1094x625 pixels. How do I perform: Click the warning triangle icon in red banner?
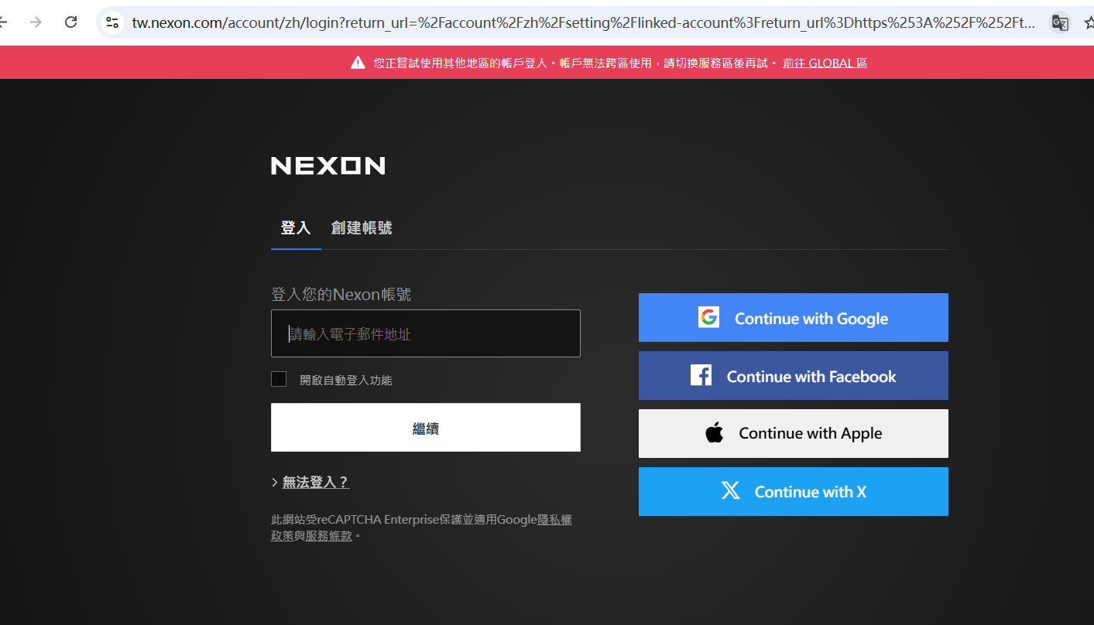point(358,63)
